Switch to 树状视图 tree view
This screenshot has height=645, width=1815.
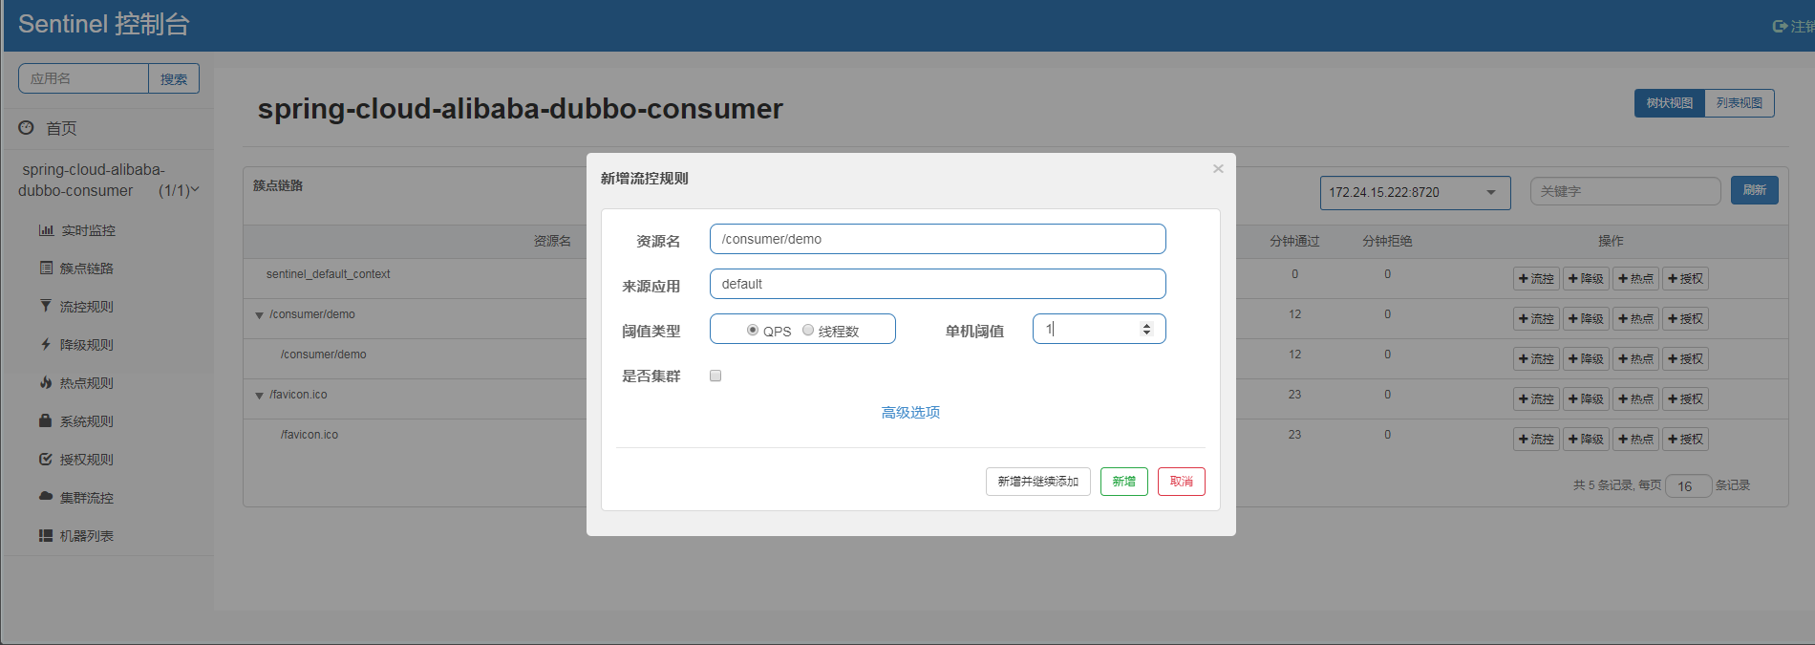(1669, 103)
